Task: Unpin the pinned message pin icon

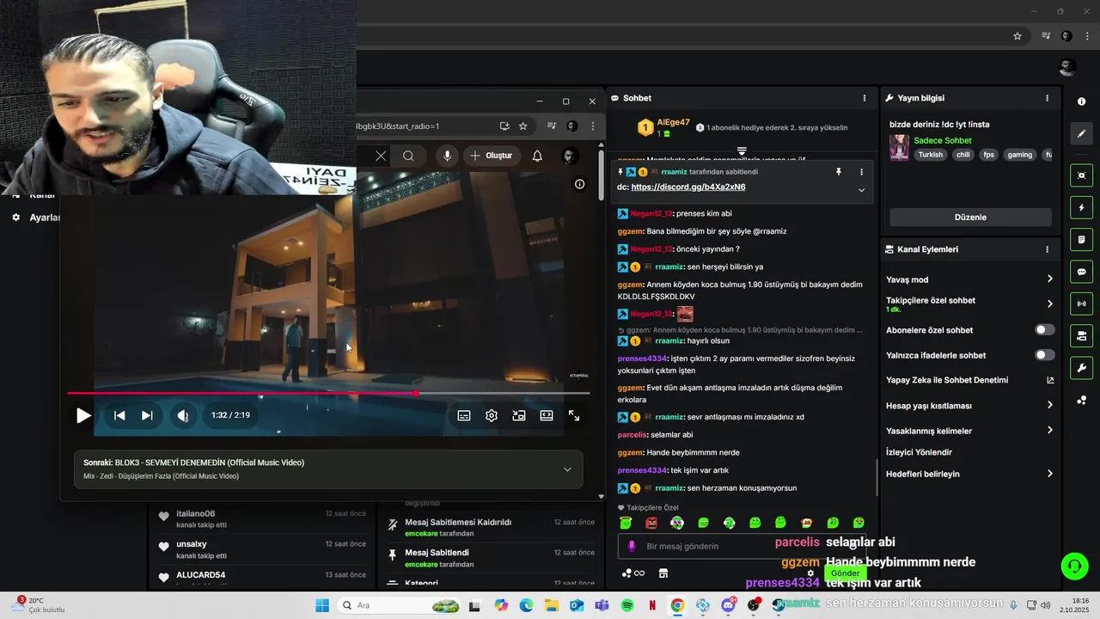Action: (x=839, y=172)
